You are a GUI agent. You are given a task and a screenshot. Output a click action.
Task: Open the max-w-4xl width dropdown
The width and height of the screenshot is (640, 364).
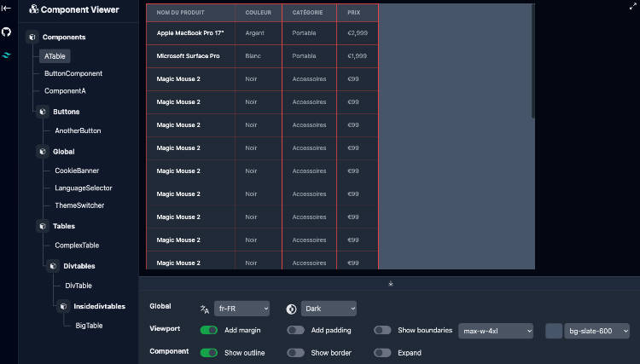496,331
